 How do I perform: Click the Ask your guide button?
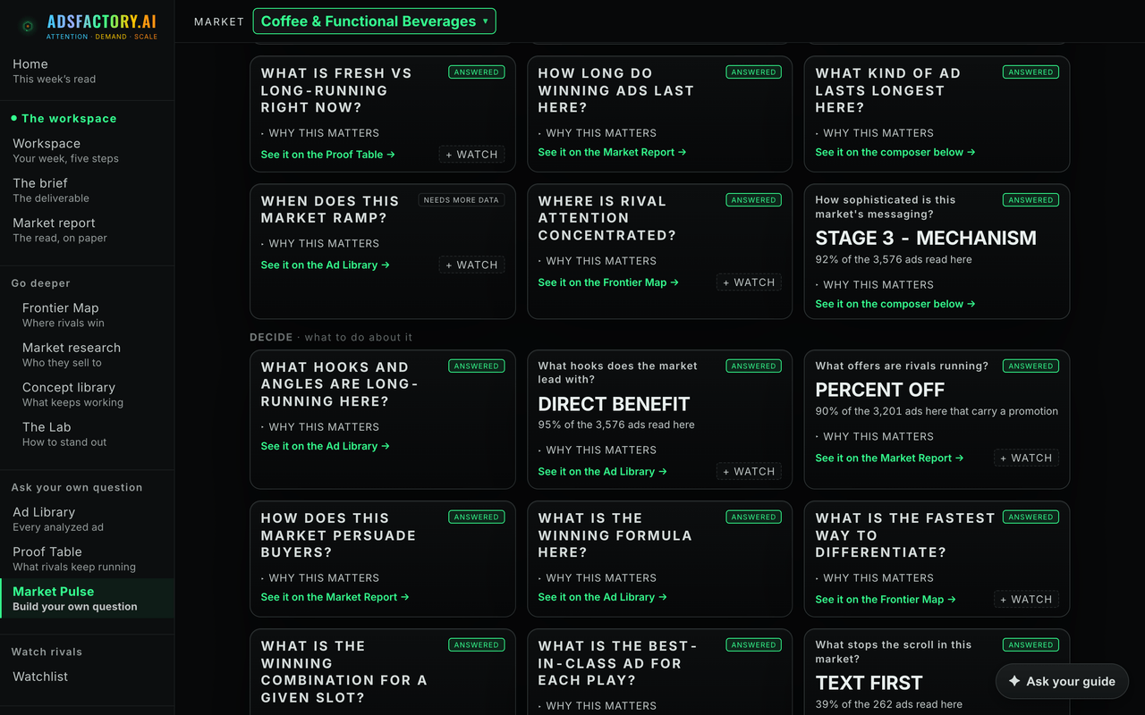coord(1062,681)
